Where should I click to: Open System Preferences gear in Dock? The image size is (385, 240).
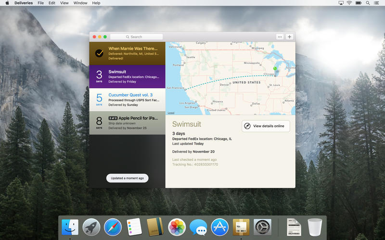point(263,227)
